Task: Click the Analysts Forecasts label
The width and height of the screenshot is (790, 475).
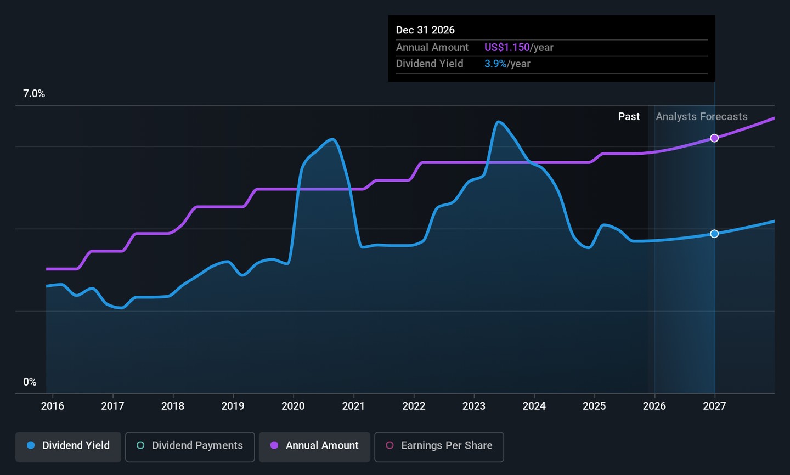Action: pos(701,117)
